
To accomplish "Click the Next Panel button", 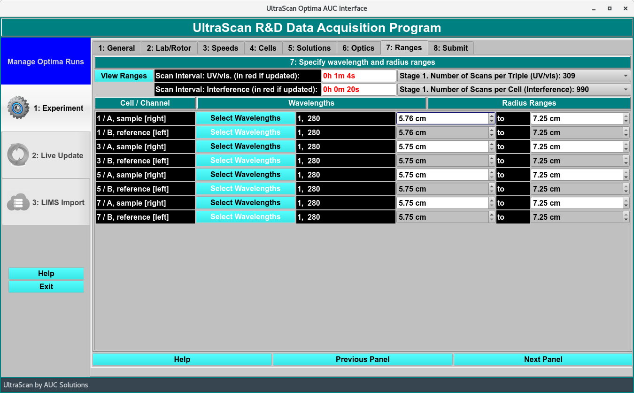I will tap(542, 359).
